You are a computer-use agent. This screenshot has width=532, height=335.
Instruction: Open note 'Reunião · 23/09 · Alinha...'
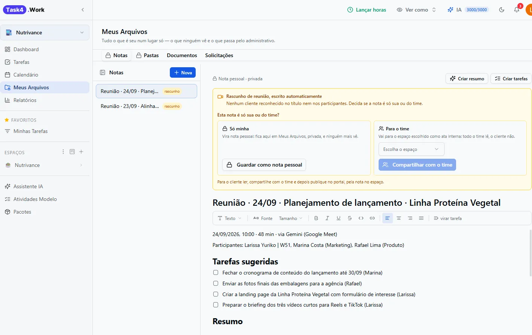[x=146, y=106]
